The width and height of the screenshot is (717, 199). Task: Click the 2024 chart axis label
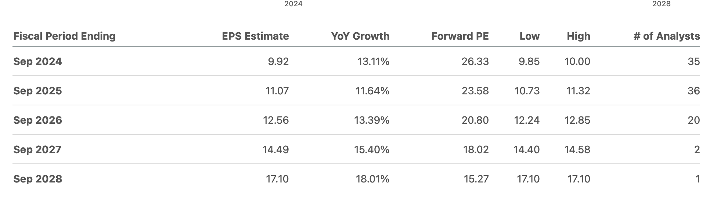(x=293, y=4)
